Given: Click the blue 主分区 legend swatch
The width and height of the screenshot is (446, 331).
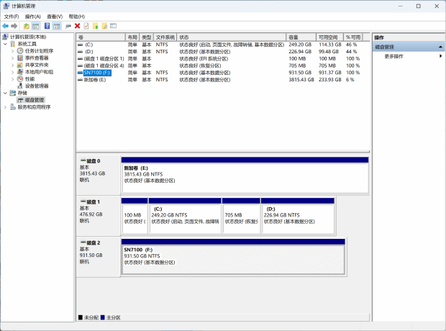Looking at the screenshot, I should (x=103, y=317).
